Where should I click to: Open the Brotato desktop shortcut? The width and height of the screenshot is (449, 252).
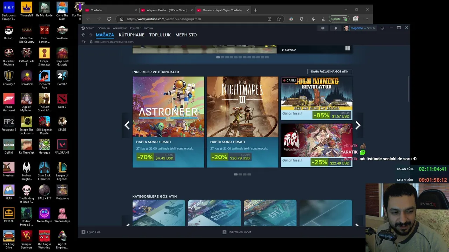(x=9, y=32)
